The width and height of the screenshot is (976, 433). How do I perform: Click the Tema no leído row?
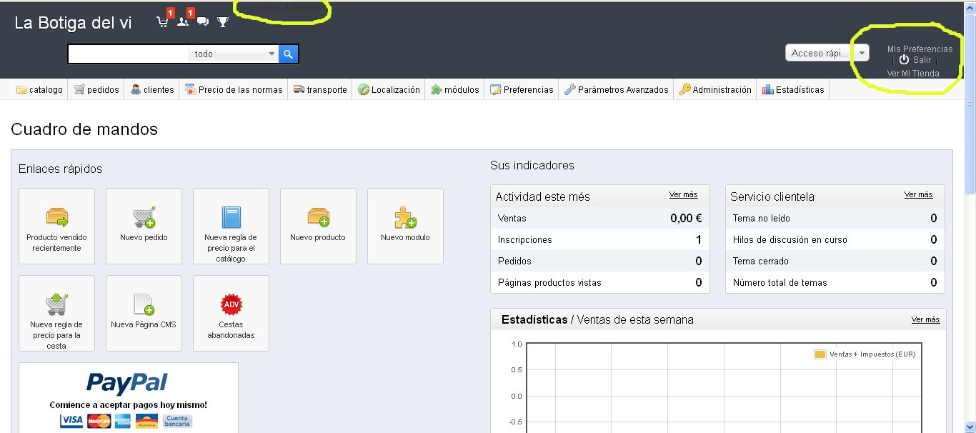[x=835, y=218]
